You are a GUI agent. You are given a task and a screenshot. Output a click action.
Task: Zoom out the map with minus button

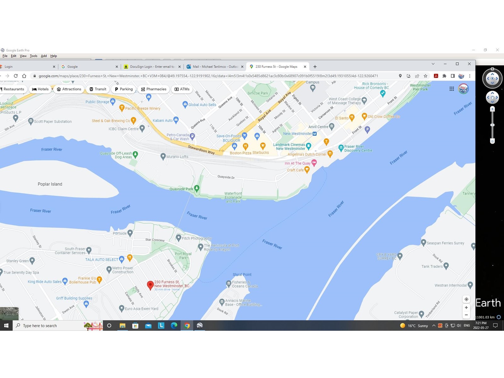click(466, 315)
